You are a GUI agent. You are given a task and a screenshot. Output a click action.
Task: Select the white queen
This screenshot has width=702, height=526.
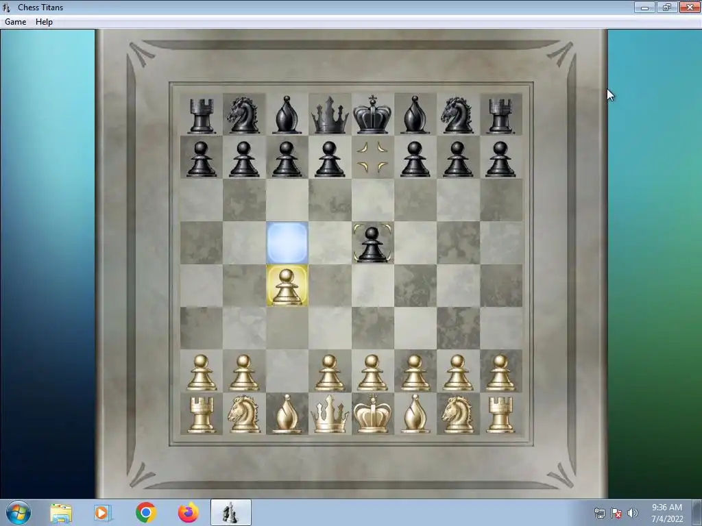pos(330,414)
